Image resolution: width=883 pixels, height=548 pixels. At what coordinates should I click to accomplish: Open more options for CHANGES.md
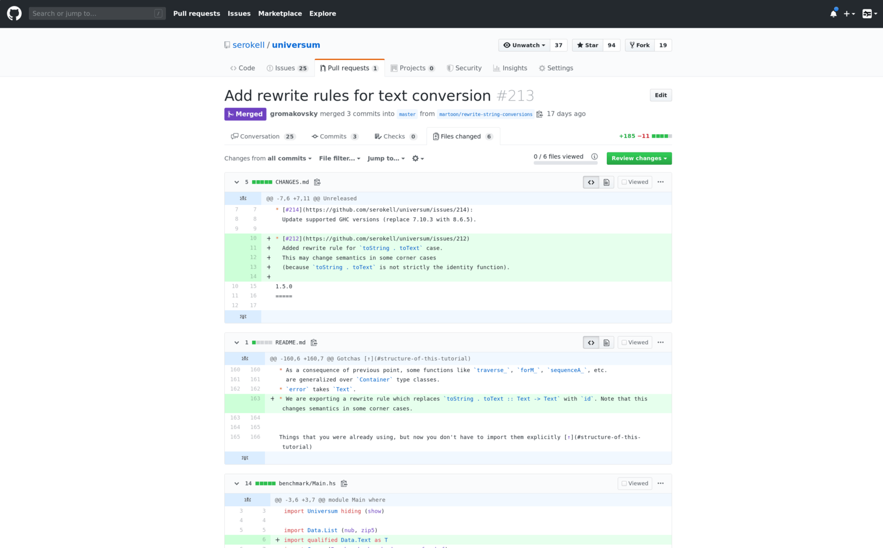pos(660,182)
